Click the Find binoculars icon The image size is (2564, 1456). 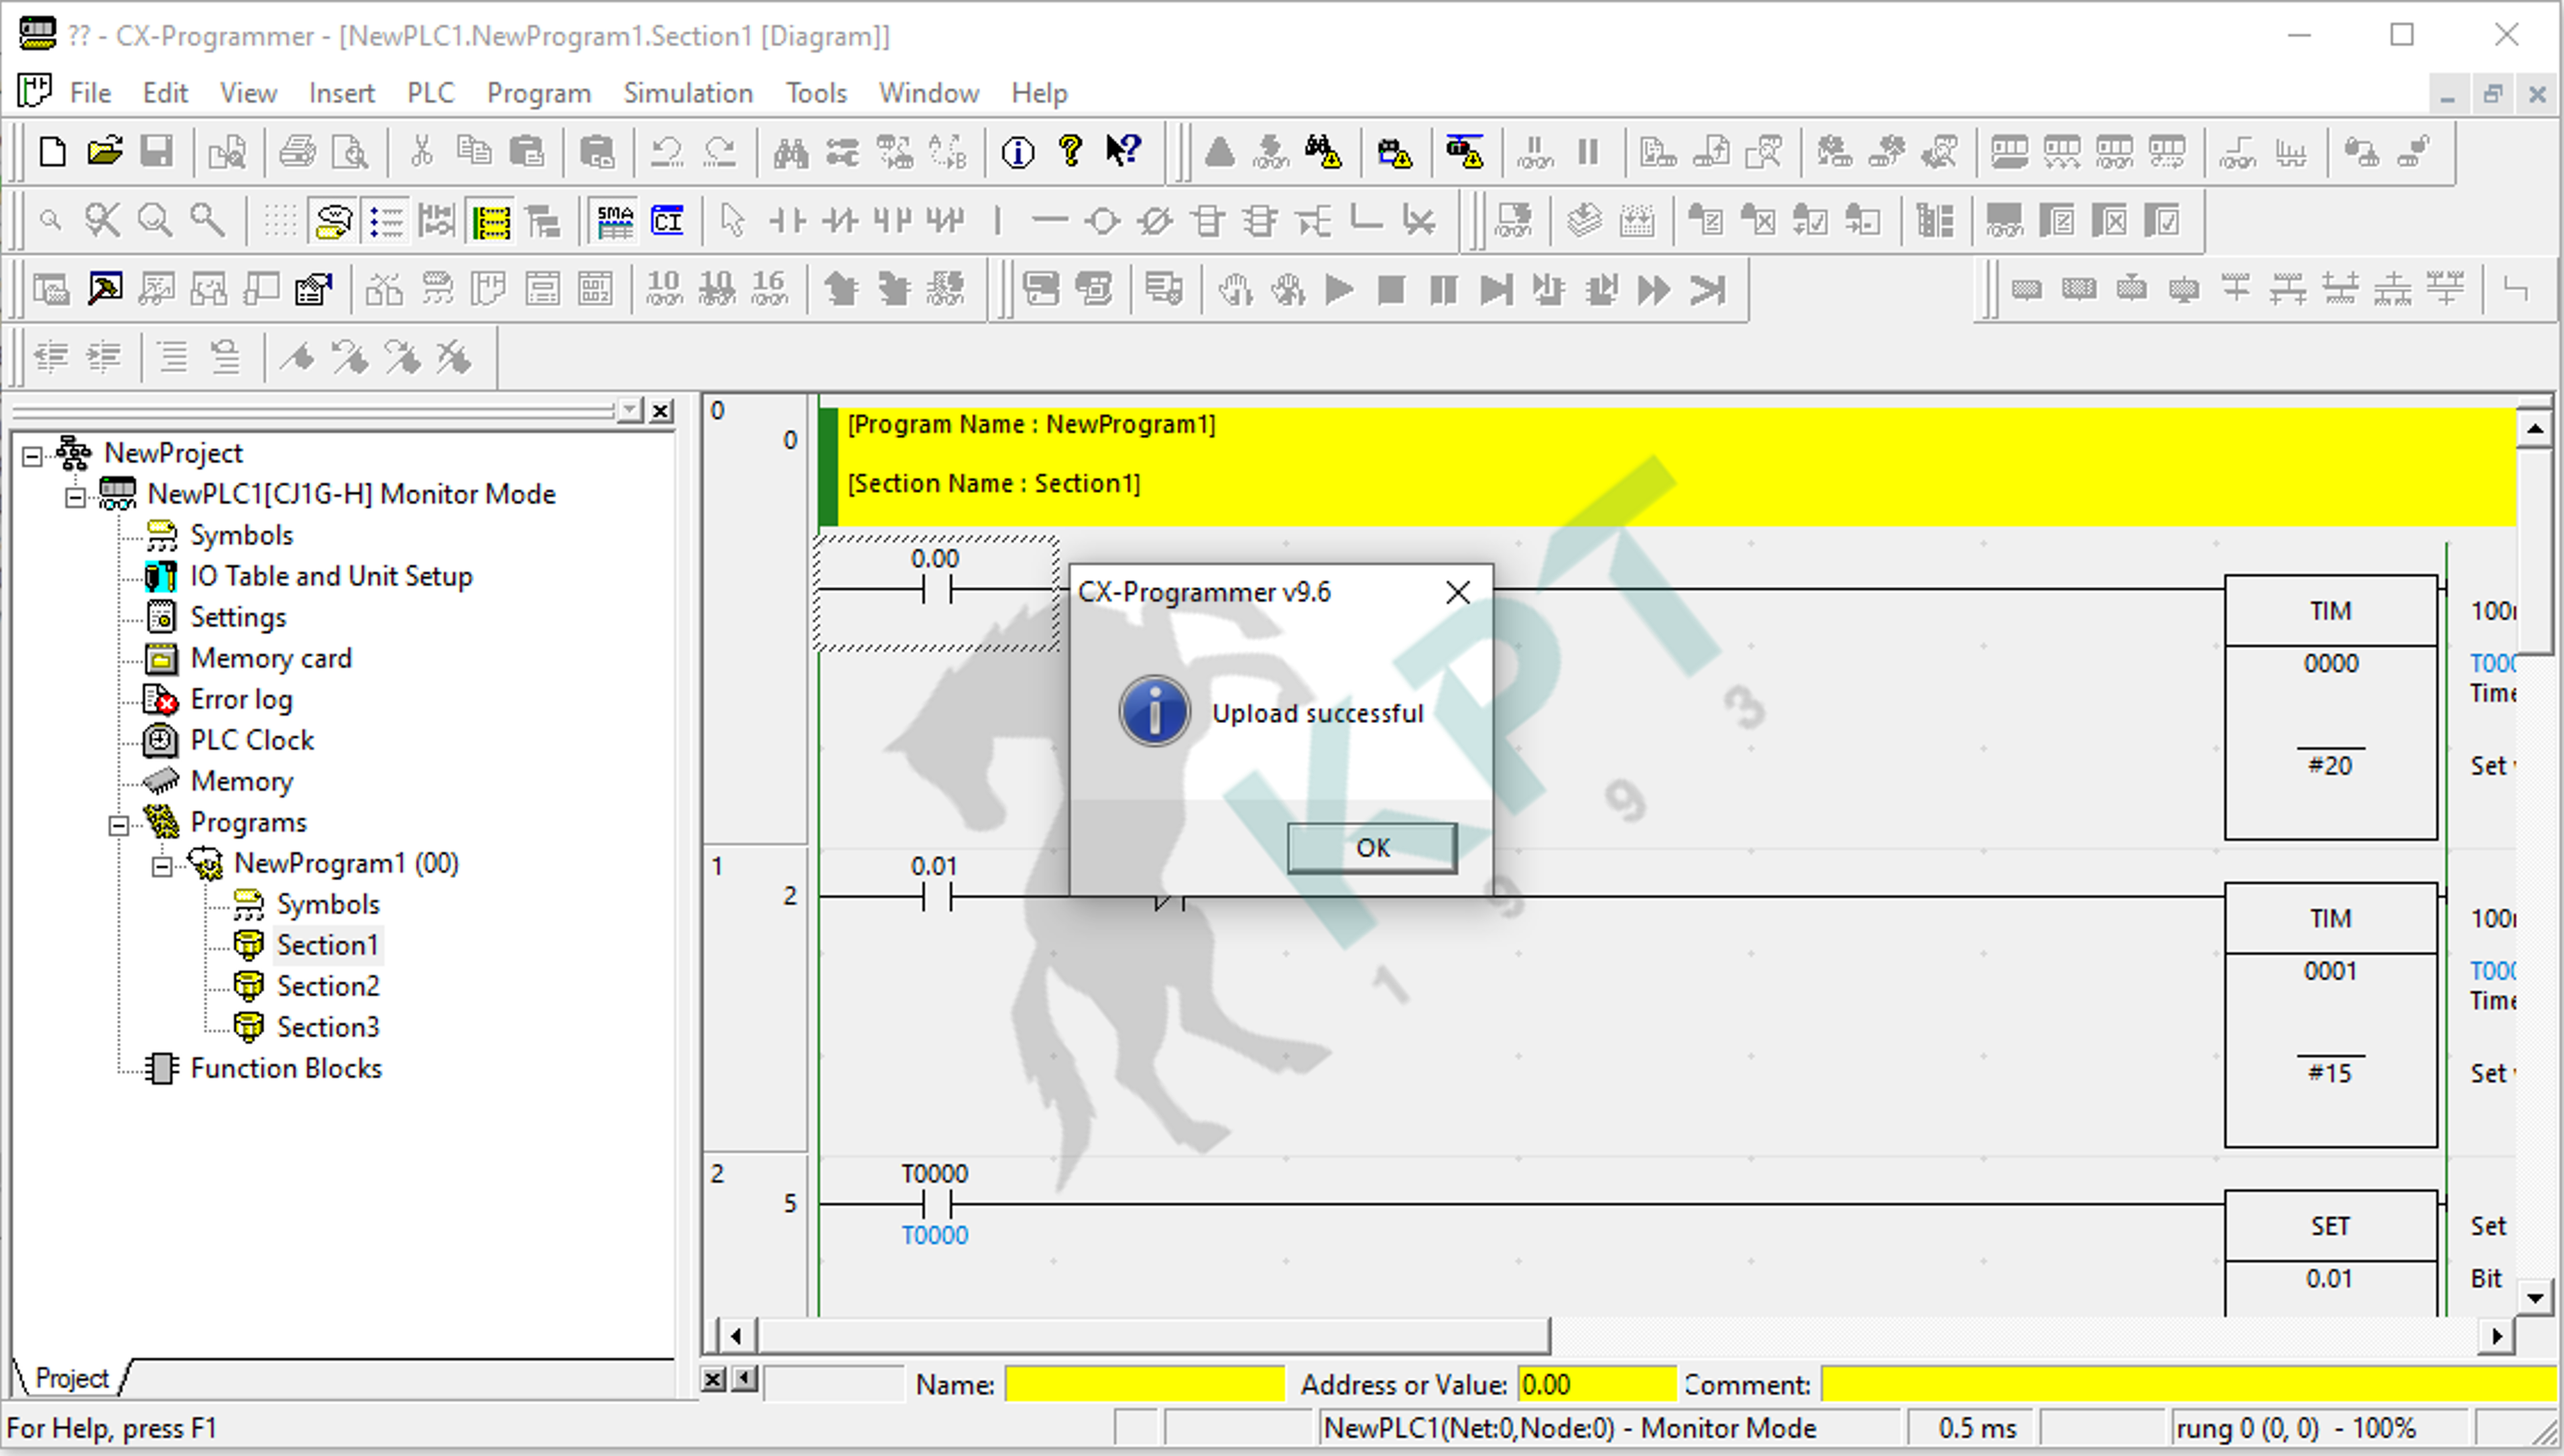[x=790, y=152]
